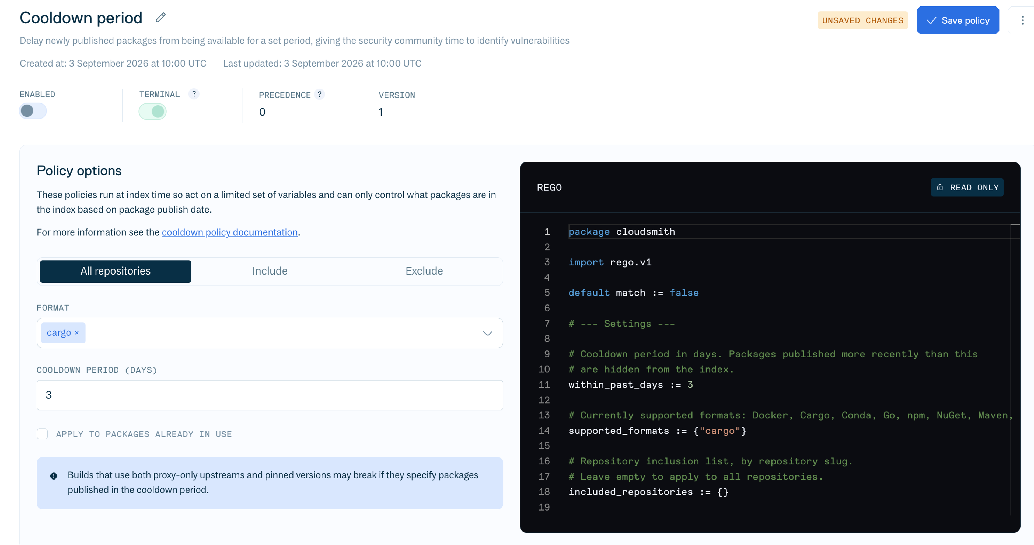Click code line 'default match := false'

tap(633, 293)
